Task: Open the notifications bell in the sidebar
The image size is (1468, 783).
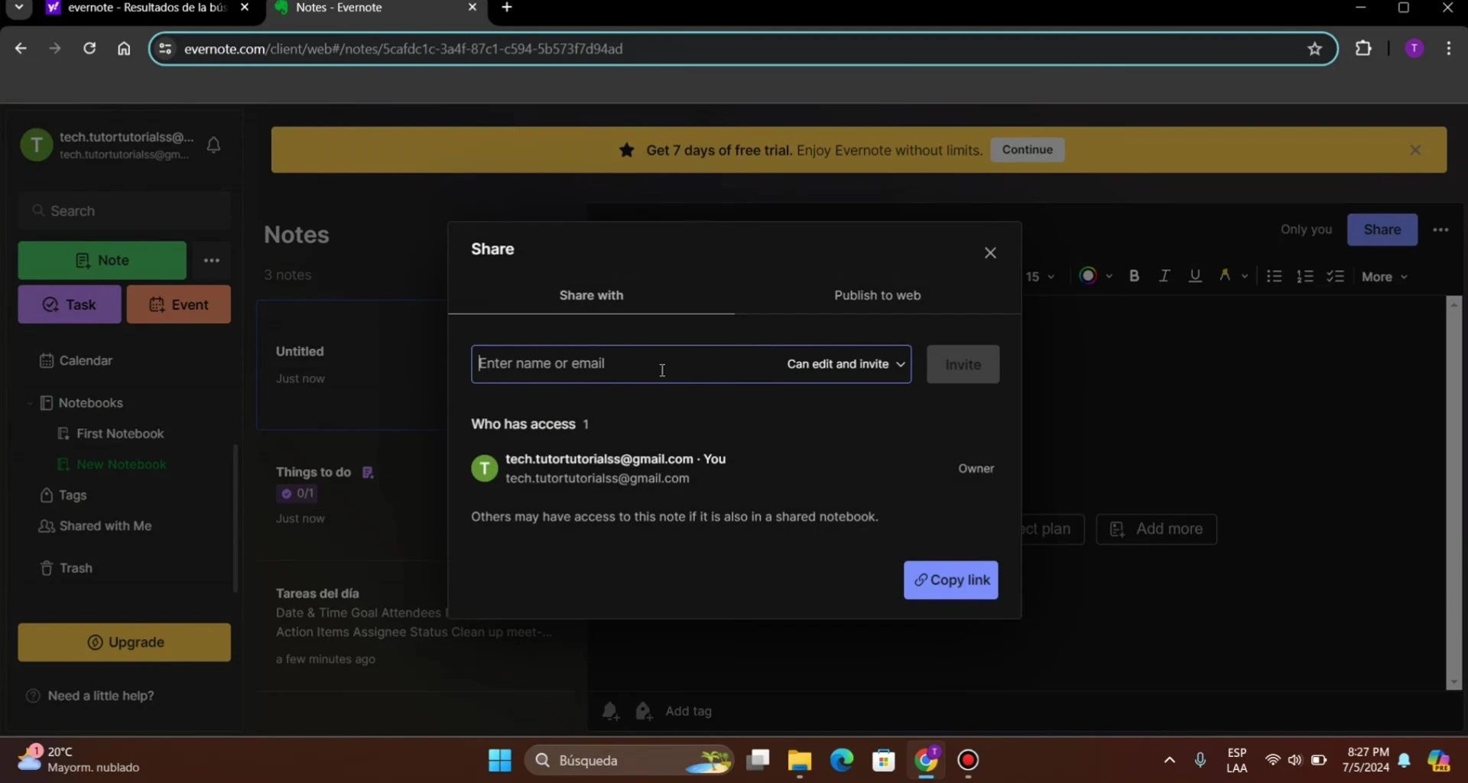Action: point(214,145)
